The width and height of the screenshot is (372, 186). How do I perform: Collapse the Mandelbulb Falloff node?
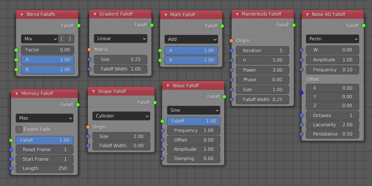(x=237, y=14)
